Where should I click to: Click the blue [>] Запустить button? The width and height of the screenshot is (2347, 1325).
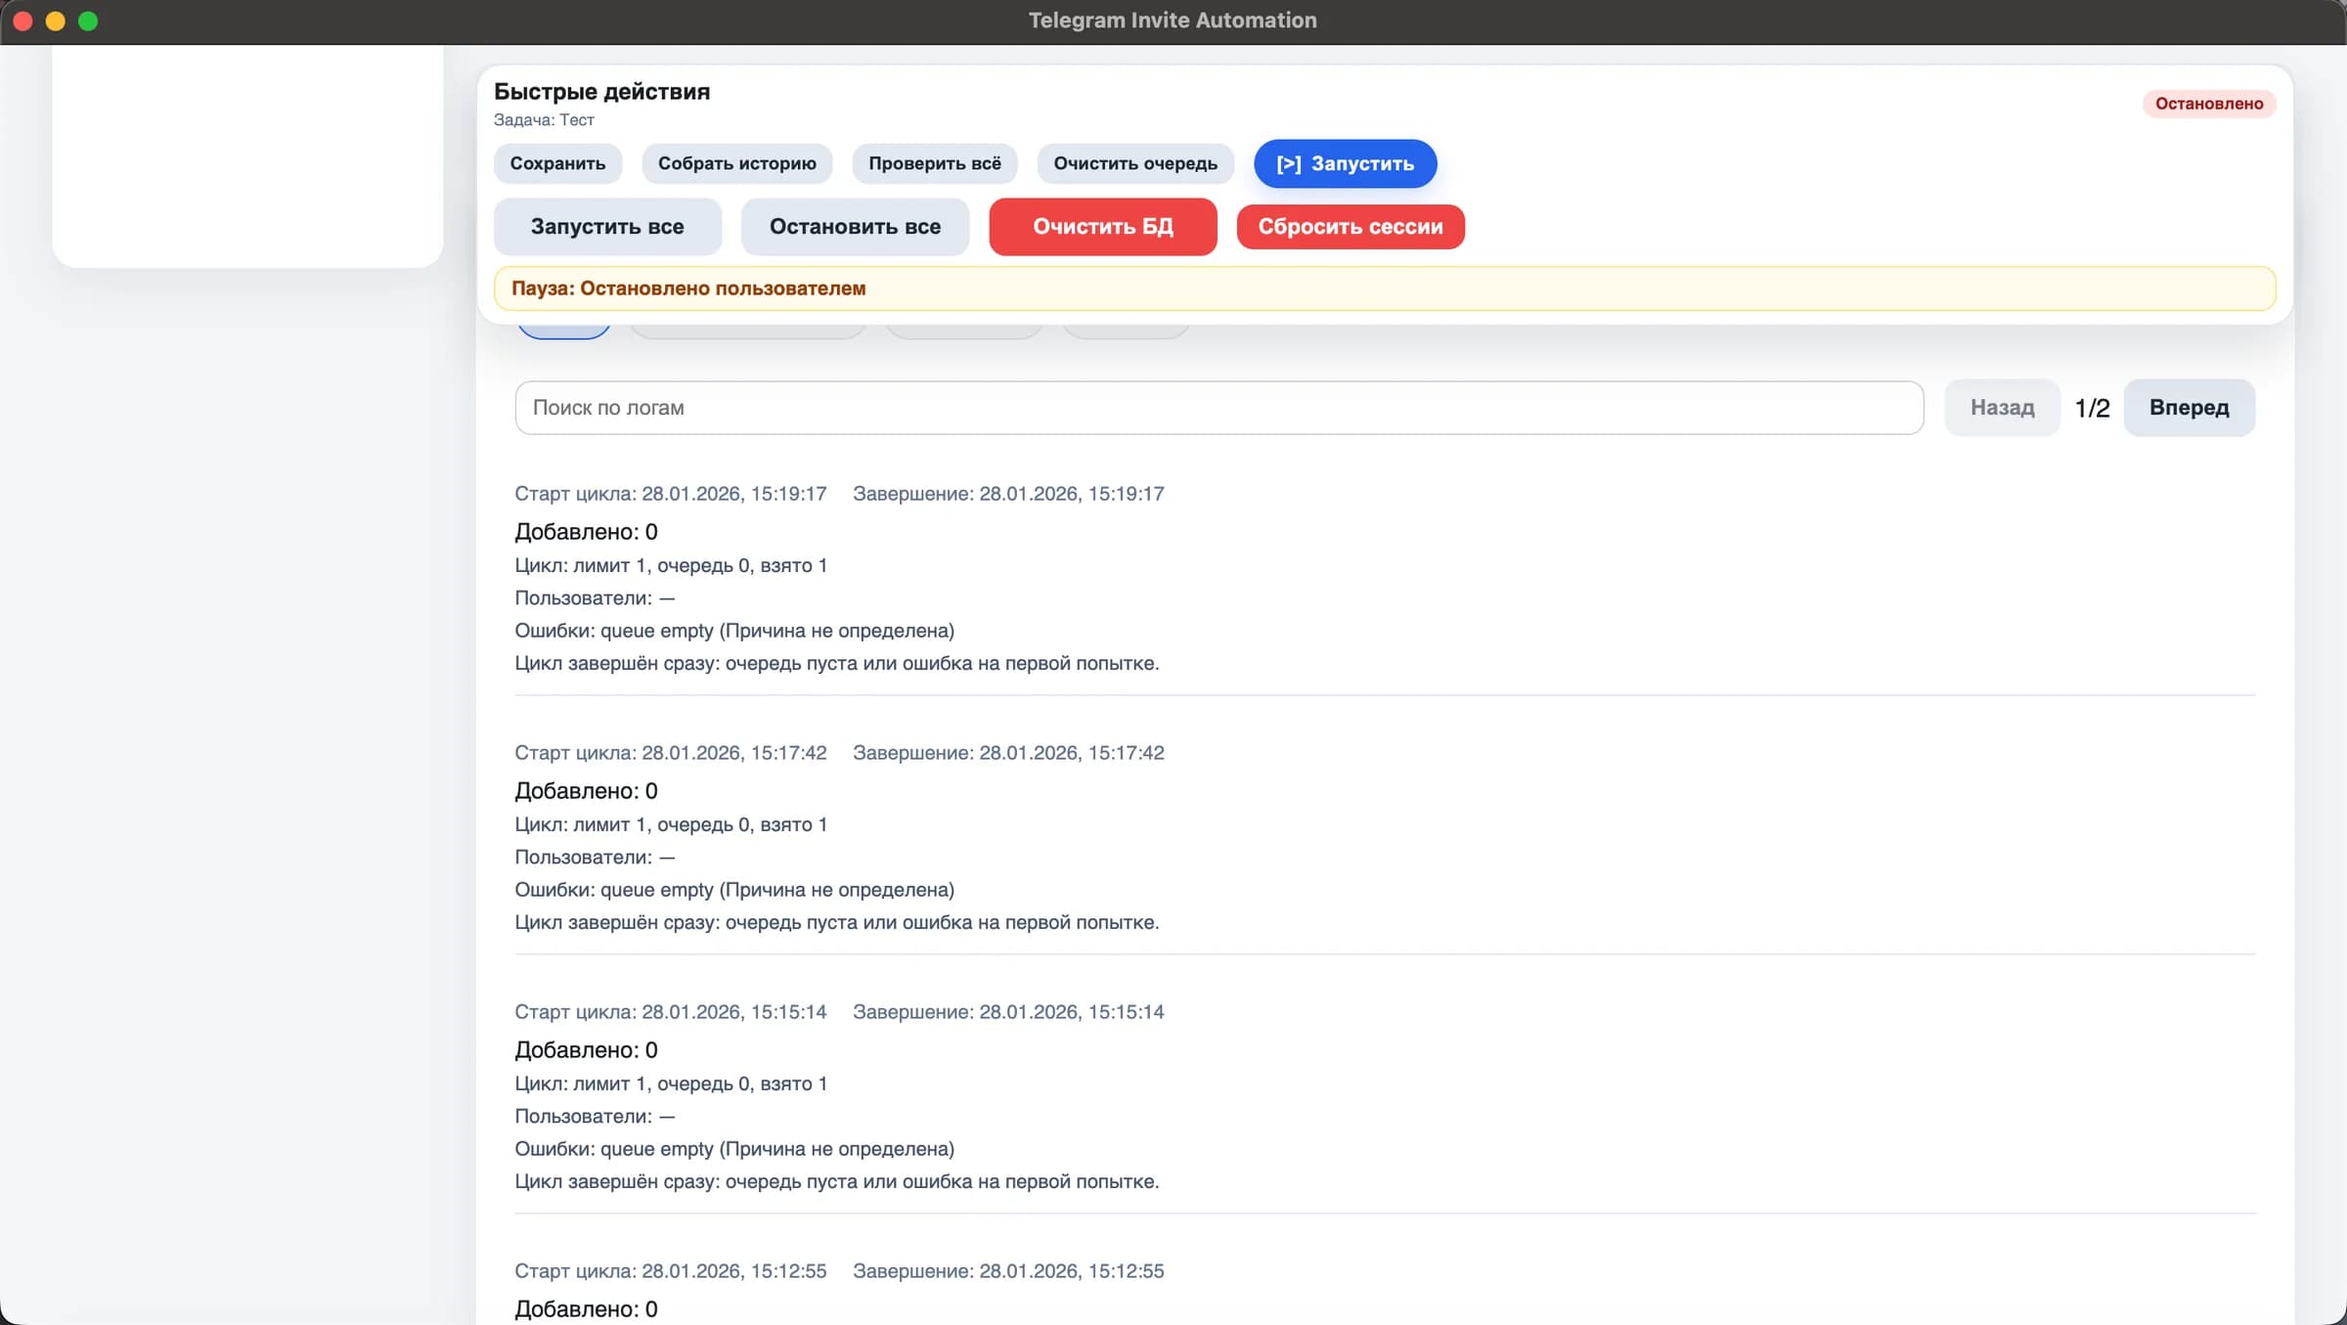pyautogui.click(x=1345, y=163)
